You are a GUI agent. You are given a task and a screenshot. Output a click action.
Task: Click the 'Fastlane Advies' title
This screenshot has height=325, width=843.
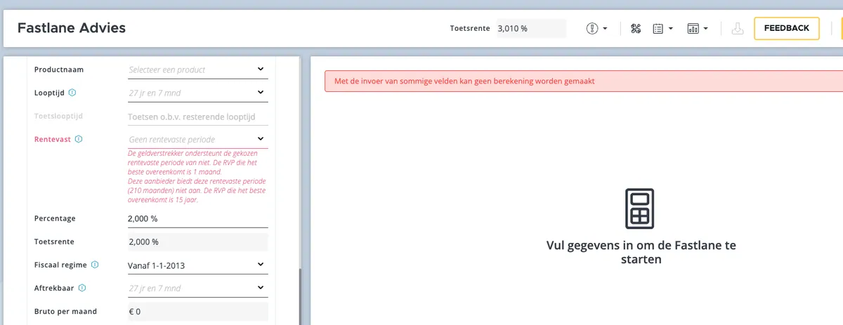coord(72,28)
